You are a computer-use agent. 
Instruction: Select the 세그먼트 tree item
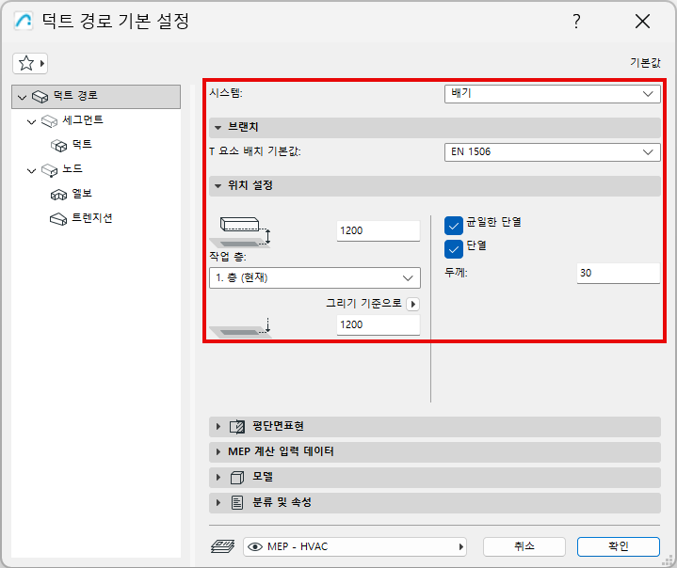tap(83, 120)
